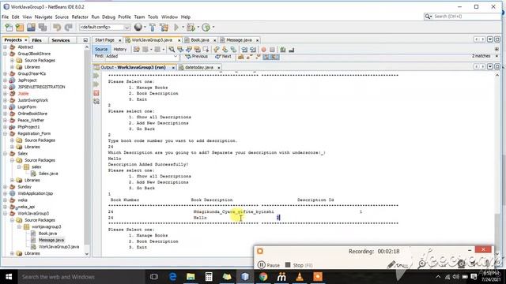Screen dimensions: 506x284
Task: Click the red Start Macro Recording icon
Action: coord(263,50)
